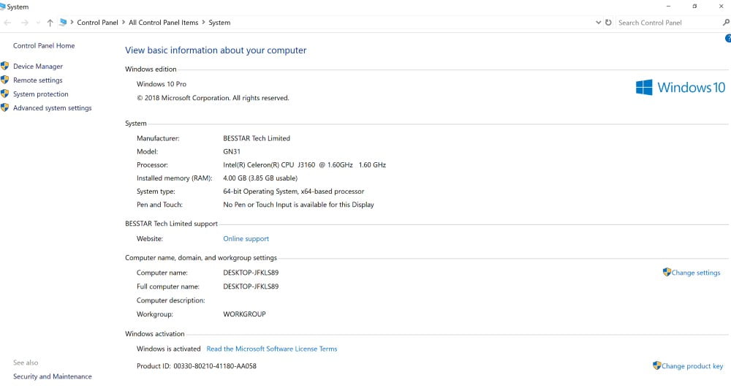
Task: Click shield icon beside System protection
Action: pyautogui.click(x=4, y=94)
